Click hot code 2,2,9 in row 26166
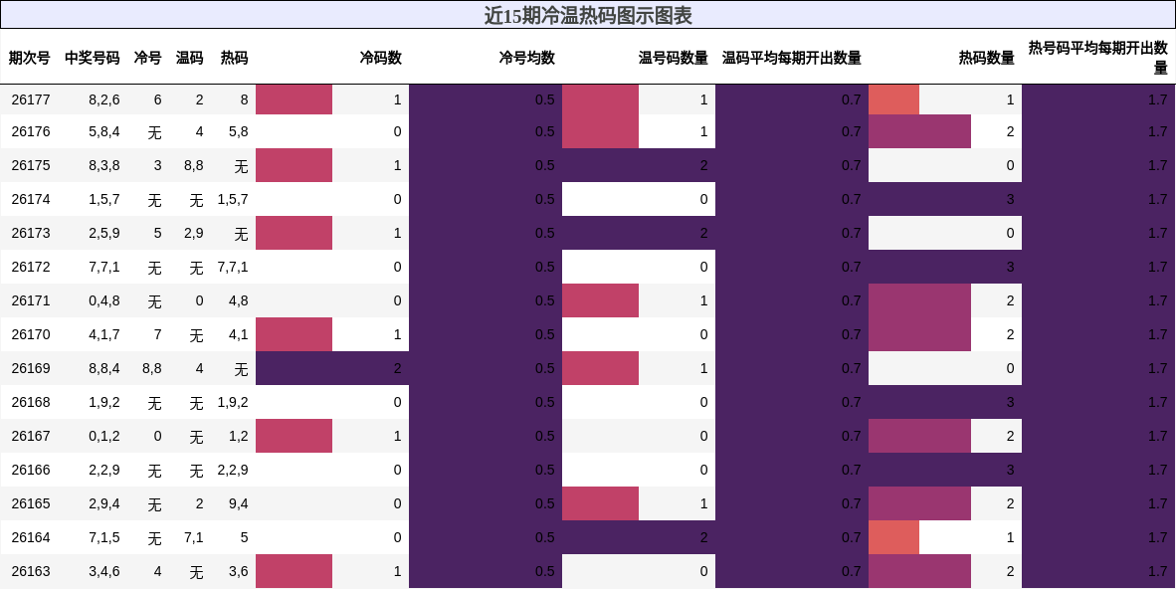1176x589 pixels. 233,470
